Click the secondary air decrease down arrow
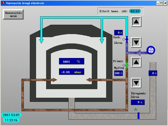 pyautogui.click(x=136, y=43)
